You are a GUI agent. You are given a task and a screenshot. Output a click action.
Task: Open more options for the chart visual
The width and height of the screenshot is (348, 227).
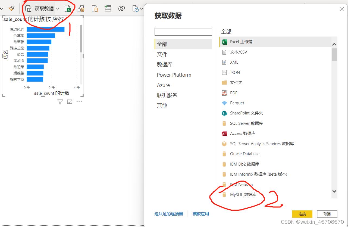[79, 101]
